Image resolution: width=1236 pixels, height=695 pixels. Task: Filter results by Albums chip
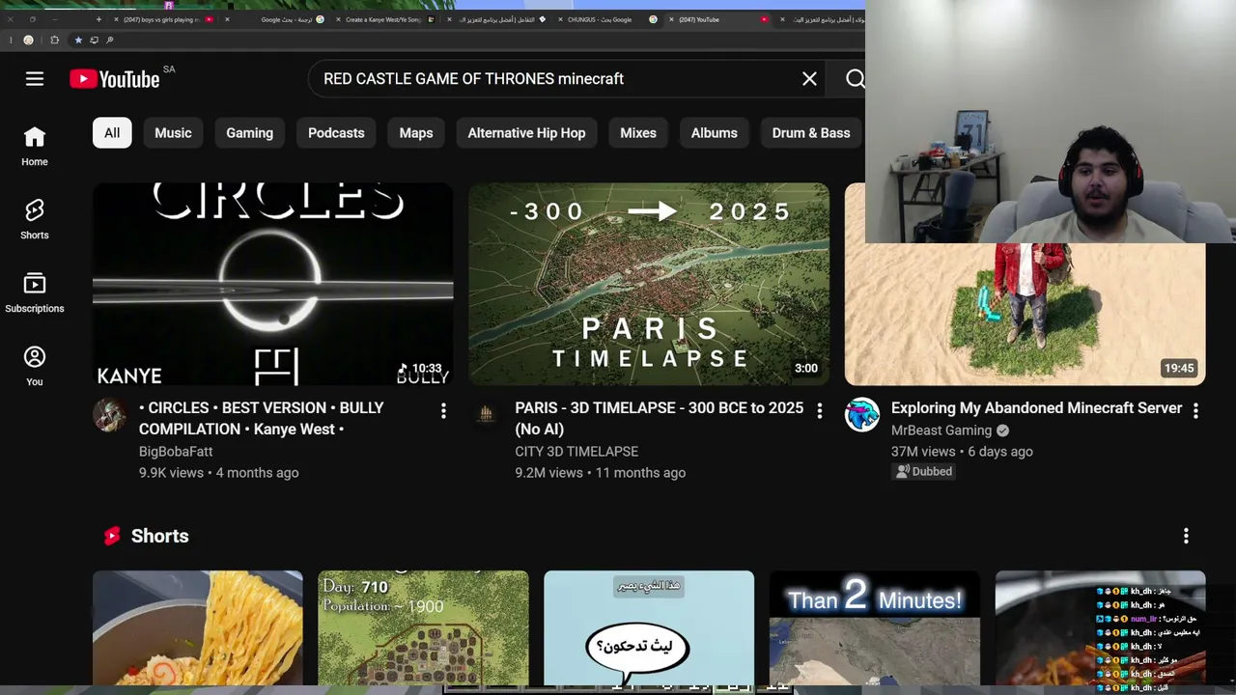click(715, 133)
